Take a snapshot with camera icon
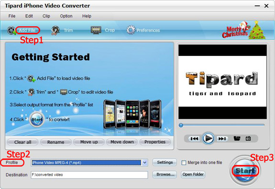Screen dimensions: 275x189 click(x=248, y=138)
